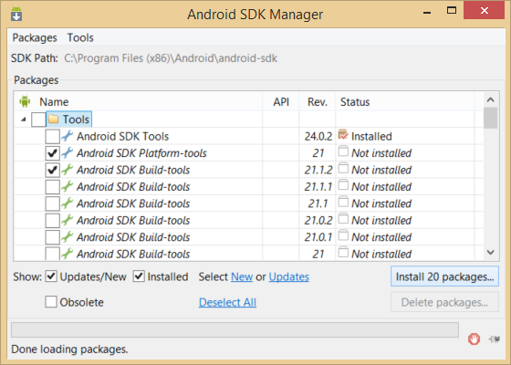Viewport: 511px width, 365px height.
Task: Check the Build-tools 21.1.1 checkbox
Action: pyautogui.click(x=53, y=187)
